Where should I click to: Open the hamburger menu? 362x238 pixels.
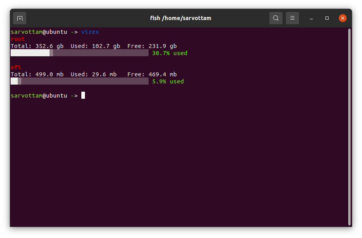[x=292, y=18]
